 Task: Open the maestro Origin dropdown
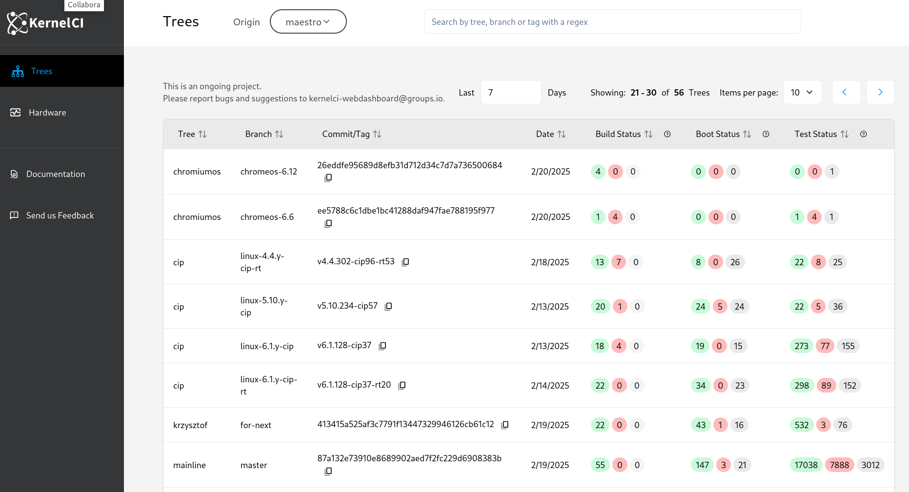click(x=308, y=22)
